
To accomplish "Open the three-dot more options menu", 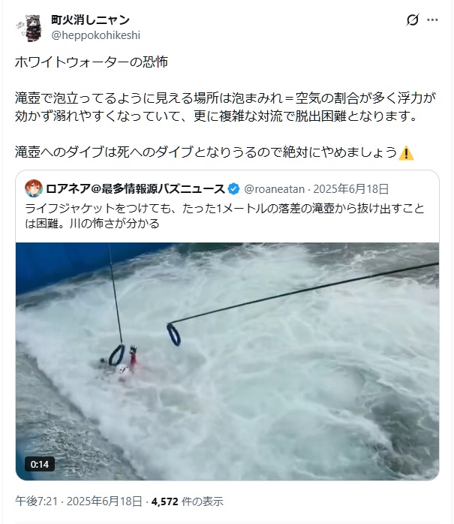I will tap(432, 20).
